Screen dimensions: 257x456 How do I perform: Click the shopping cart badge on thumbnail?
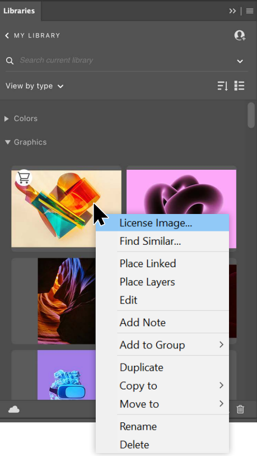click(x=24, y=178)
